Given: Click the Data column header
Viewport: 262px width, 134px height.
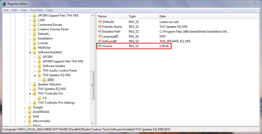Looking at the screenshot, I should 163,16.
